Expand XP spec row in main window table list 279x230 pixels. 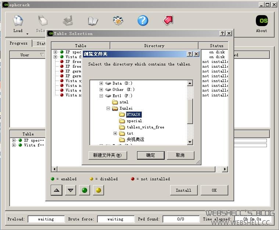coord(14,140)
